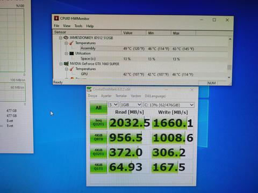258x193 pixels.
Task: Open Help menu in HWMonitor
Action: (x=90, y=26)
